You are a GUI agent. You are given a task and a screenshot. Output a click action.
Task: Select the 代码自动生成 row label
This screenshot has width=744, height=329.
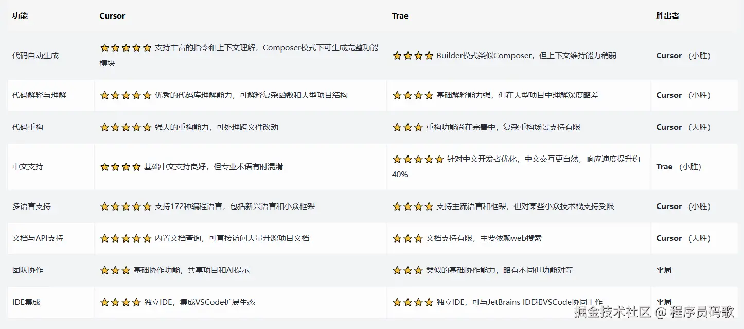click(x=36, y=56)
